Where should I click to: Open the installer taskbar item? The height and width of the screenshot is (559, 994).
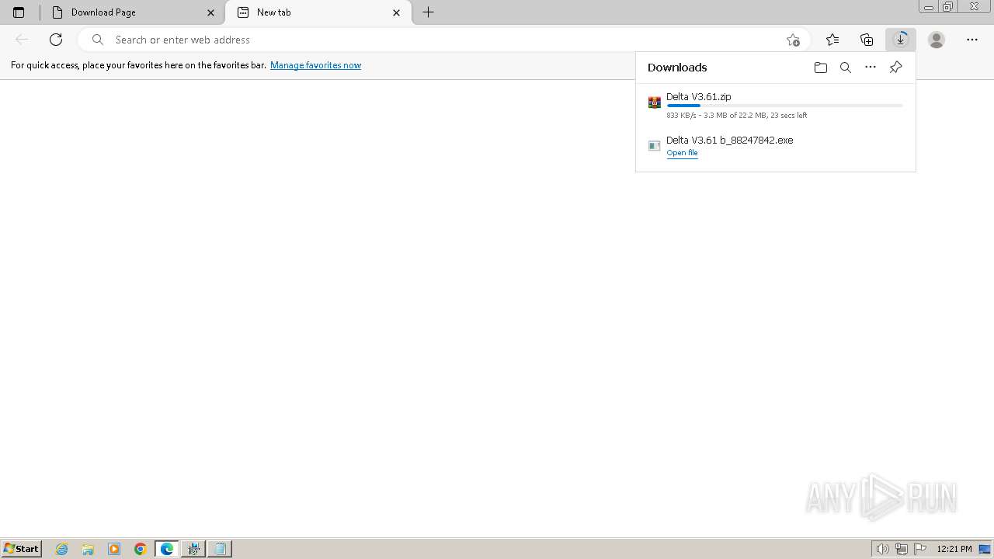pos(193,549)
